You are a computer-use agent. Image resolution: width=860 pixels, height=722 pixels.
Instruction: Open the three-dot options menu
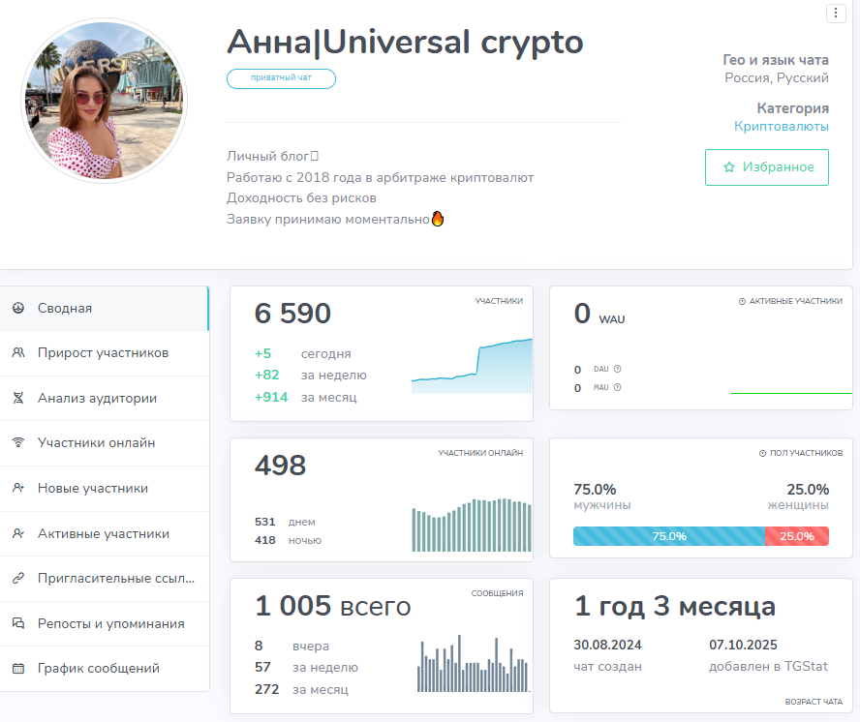pos(836,13)
